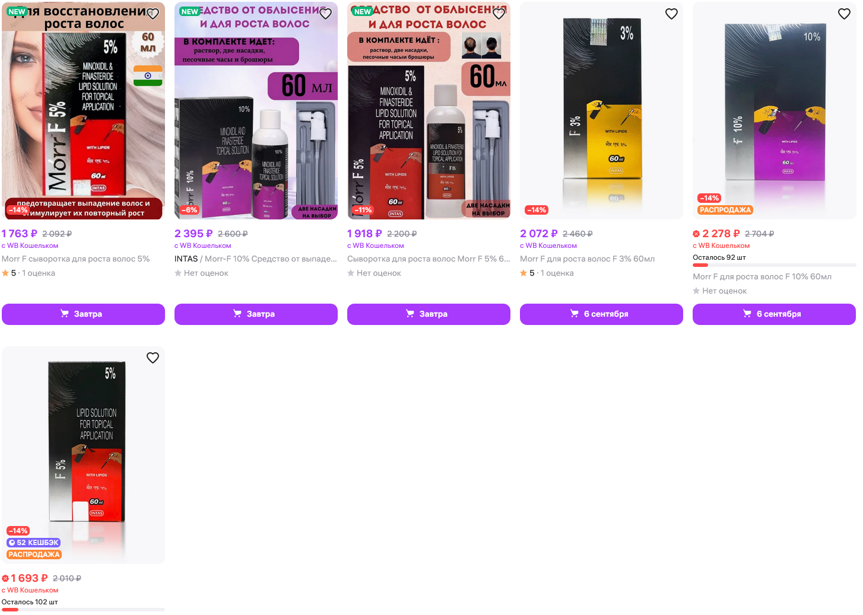Open Morr F для роста волос F 3% 60мл link

tap(587, 259)
